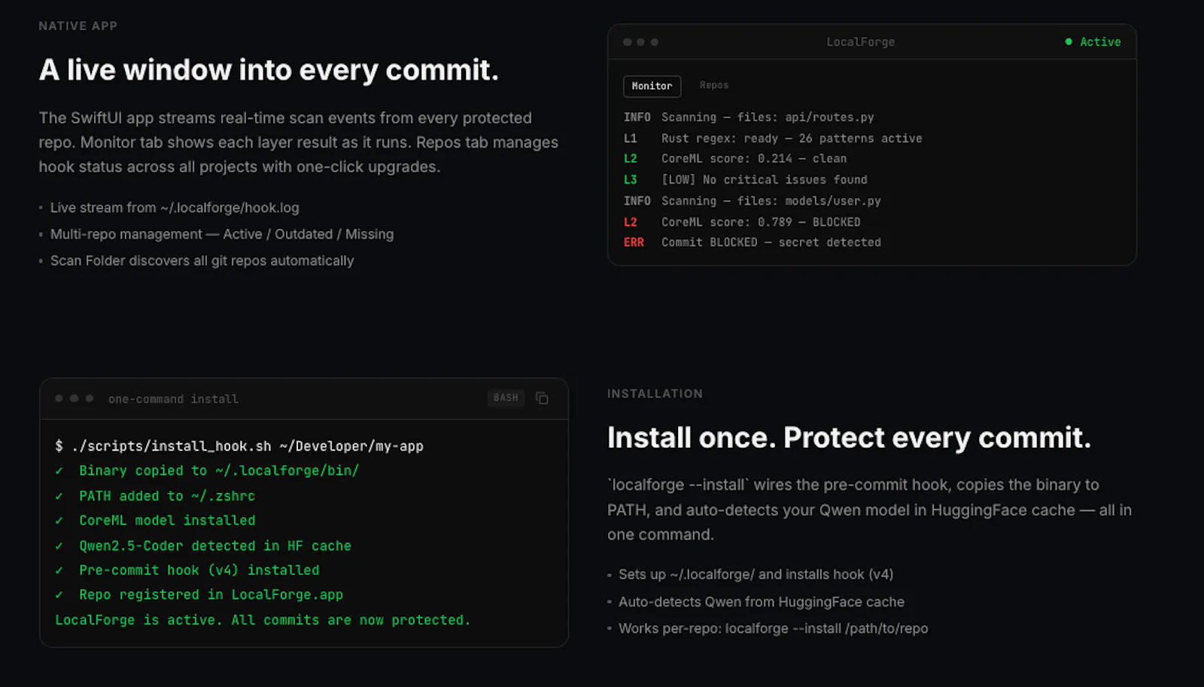Select line 'CoreML model installed'
1204x687 pixels.
pos(167,520)
